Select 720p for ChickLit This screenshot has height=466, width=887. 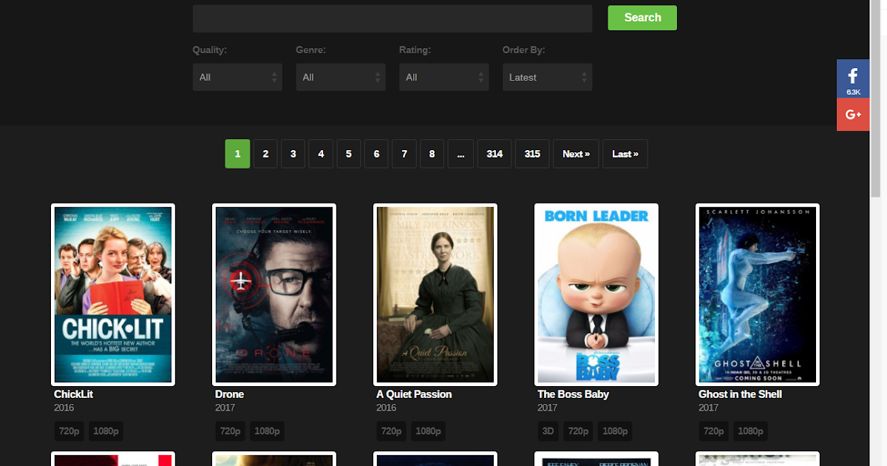(x=69, y=431)
